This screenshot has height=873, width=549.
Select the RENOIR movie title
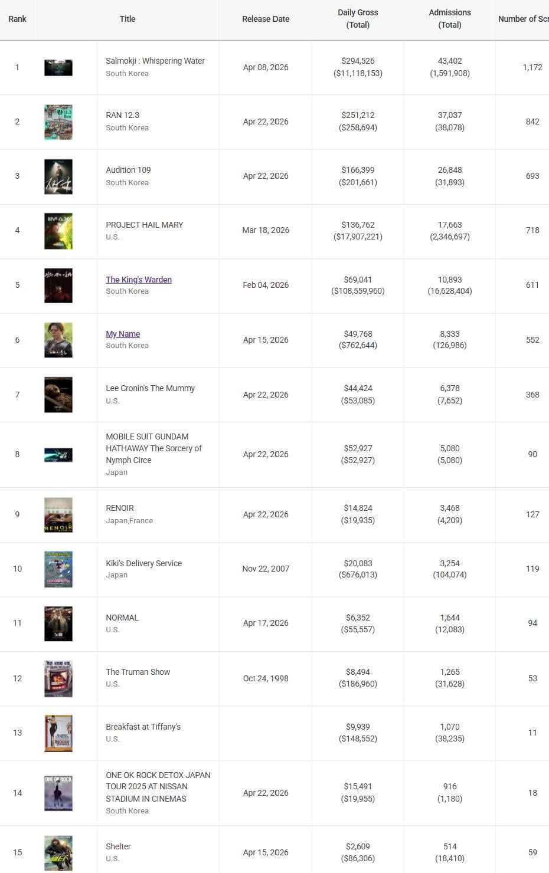click(x=120, y=508)
